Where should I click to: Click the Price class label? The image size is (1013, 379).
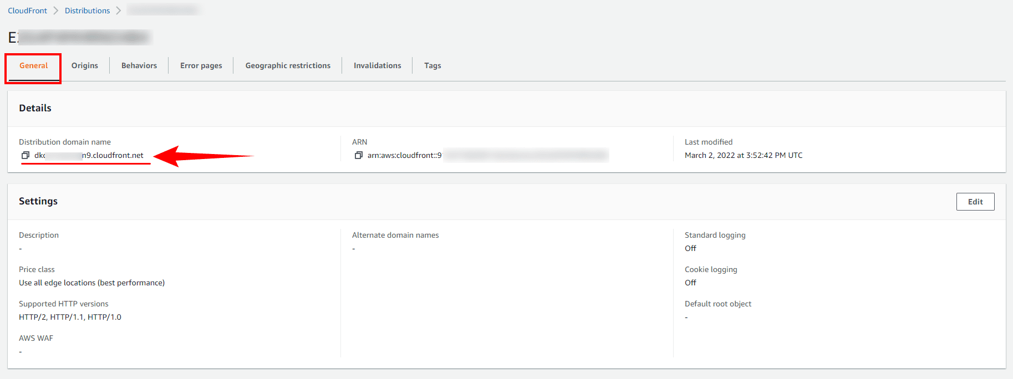(x=37, y=269)
